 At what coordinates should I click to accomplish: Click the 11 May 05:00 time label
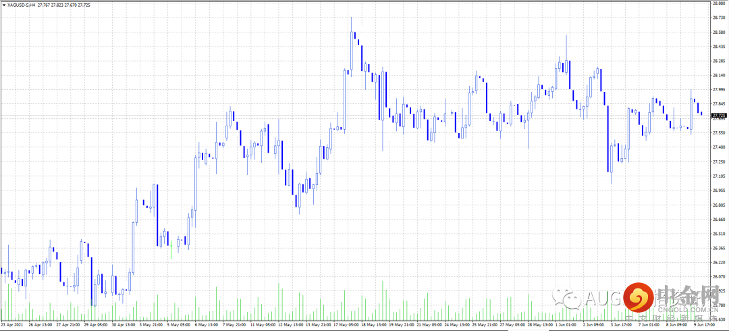tap(263, 324)
